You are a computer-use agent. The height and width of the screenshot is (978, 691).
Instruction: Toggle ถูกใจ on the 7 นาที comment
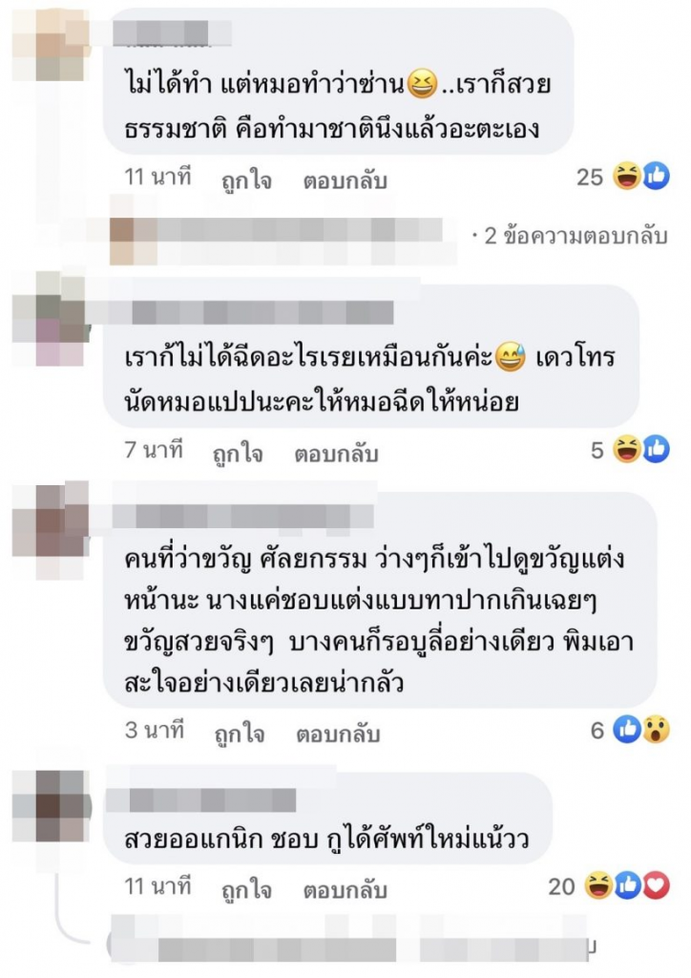238,454
